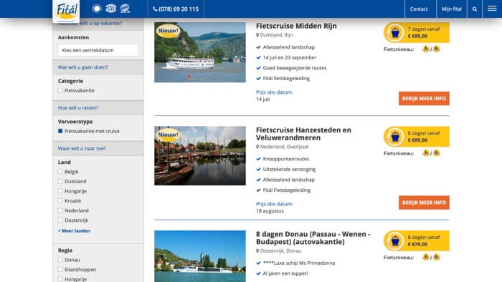The image size is (502, 282).
Task: Click 'Prijs obv datum' above 14 juli
Action: coord(274,92)
